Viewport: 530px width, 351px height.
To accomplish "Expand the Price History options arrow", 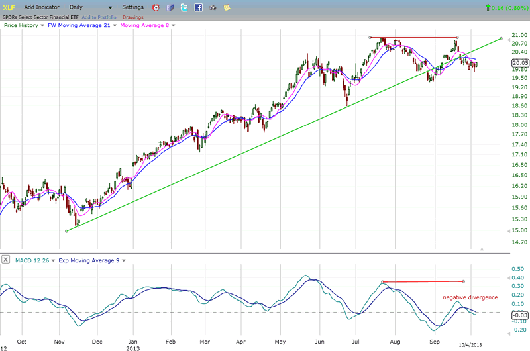I will 42,25.
